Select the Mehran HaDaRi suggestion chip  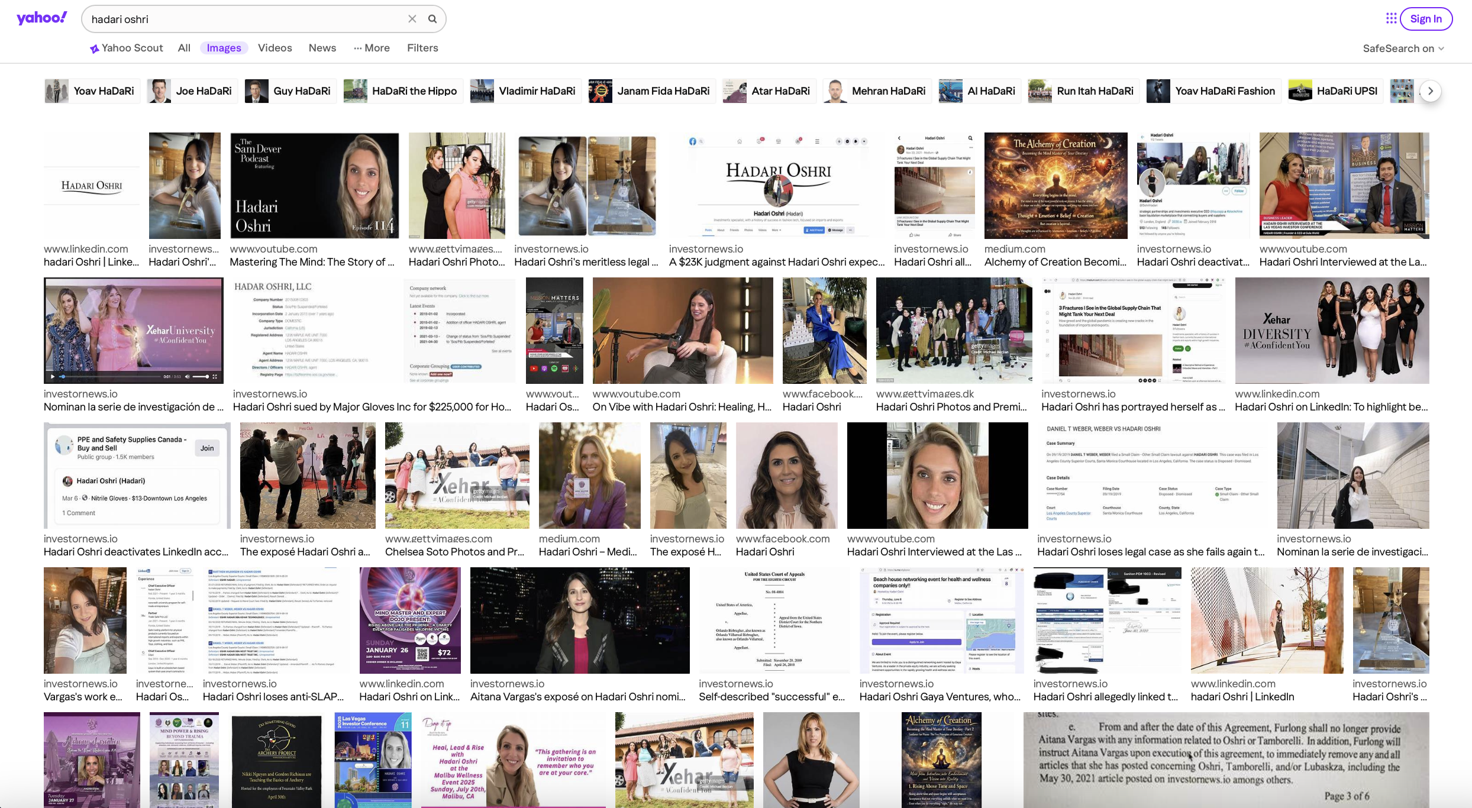click(877, 91)
